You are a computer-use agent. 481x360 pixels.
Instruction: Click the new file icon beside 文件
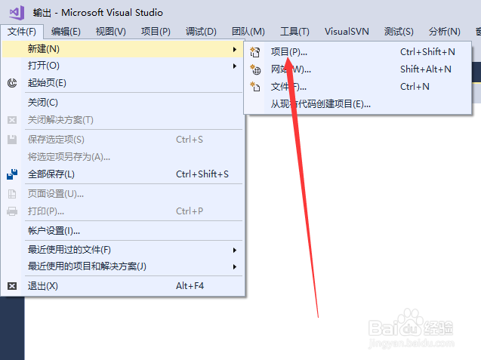[x=255, y=87]
